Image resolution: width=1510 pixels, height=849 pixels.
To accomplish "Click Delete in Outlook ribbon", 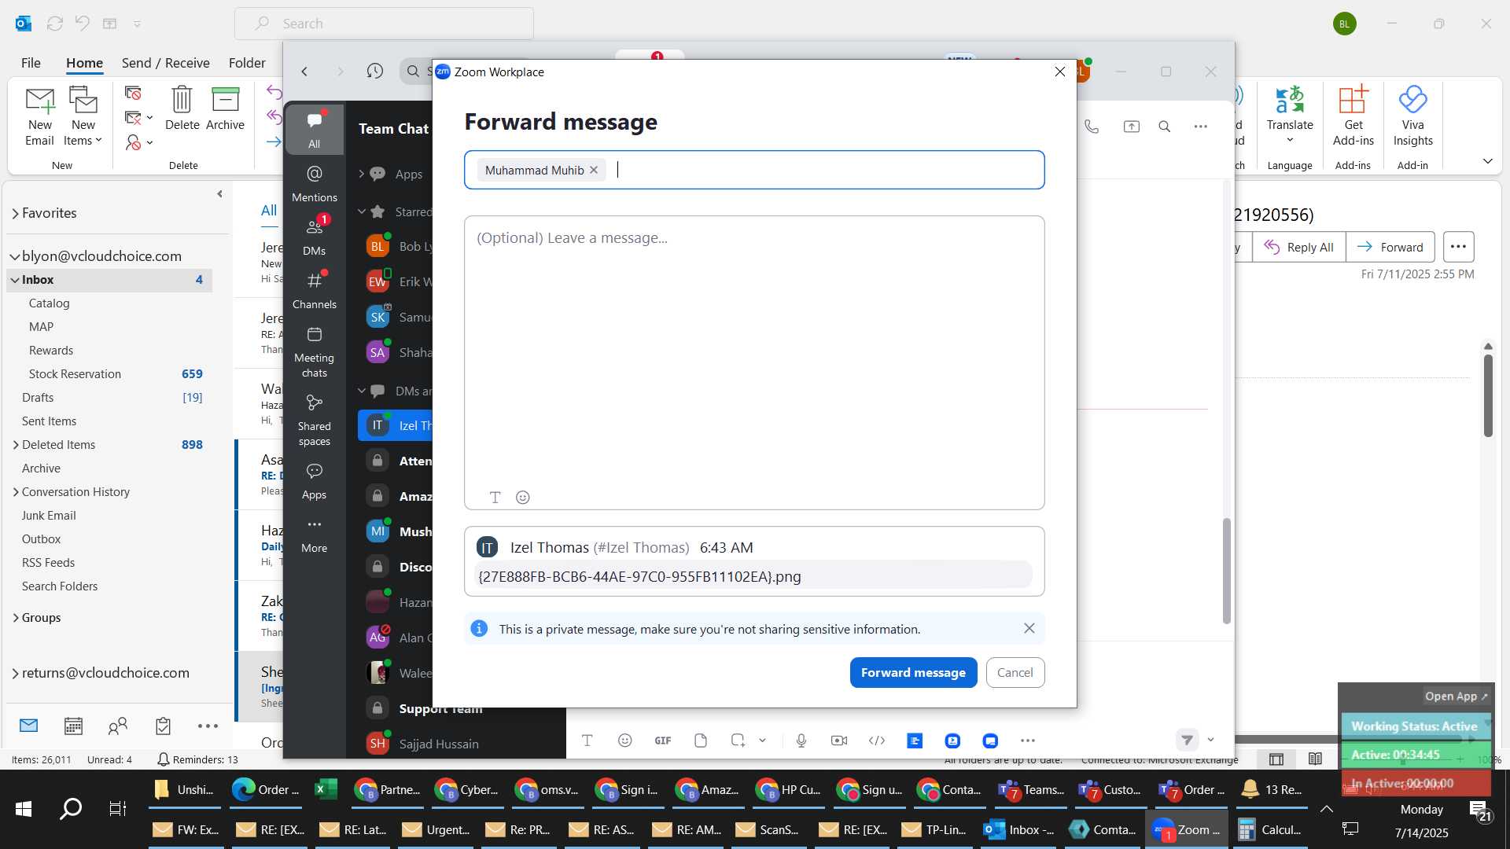I will tap(182, 108).
